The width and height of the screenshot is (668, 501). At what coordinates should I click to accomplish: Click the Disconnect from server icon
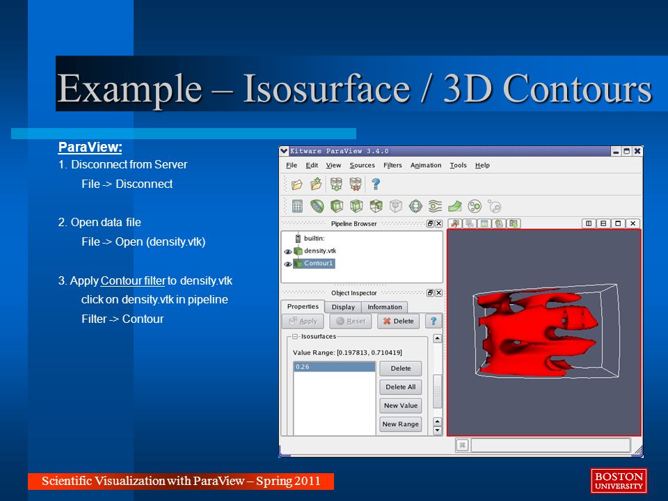(356, 184)
